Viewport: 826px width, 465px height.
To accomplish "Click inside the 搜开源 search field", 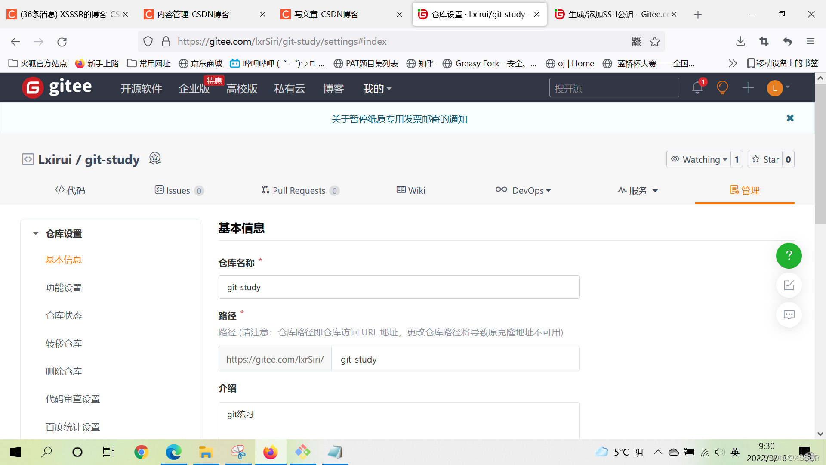I will point(614,88).
